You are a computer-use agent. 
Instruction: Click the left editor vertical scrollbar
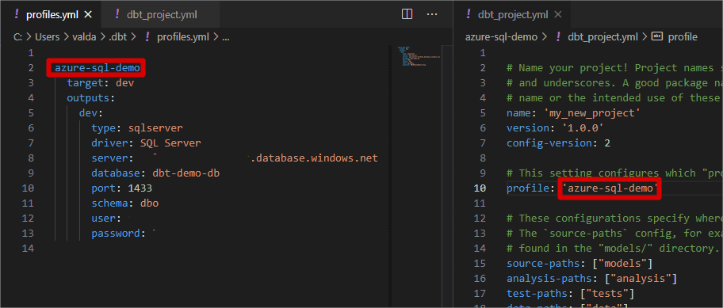coord(447,175)
